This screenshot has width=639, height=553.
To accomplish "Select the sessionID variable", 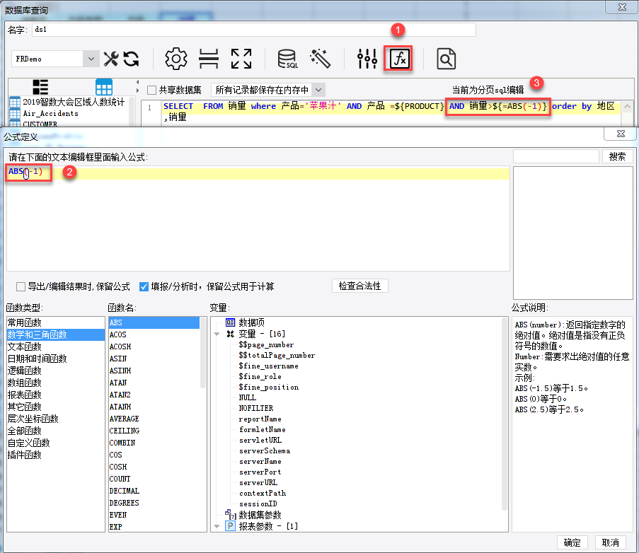I will pyautogui.click(x=258, y=503).
